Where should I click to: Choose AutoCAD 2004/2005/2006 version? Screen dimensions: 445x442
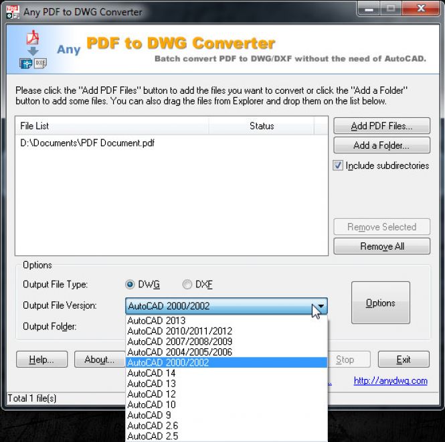click(x=226, y=352)
